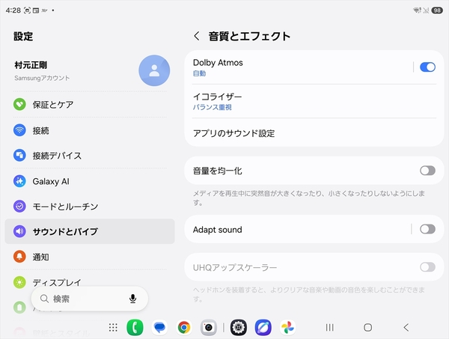
Task: Tap the purple サウンドとバイブ speaker icon
Action: (19, 231)
